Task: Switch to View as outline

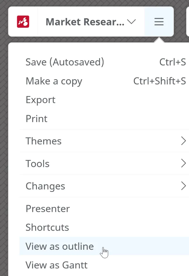Action: [x=60, y=246]
